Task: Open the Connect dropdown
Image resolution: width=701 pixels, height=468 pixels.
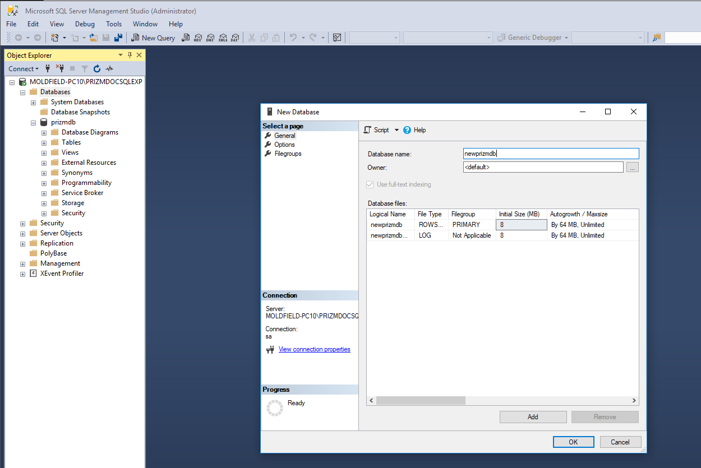Action: click(24, 68)
